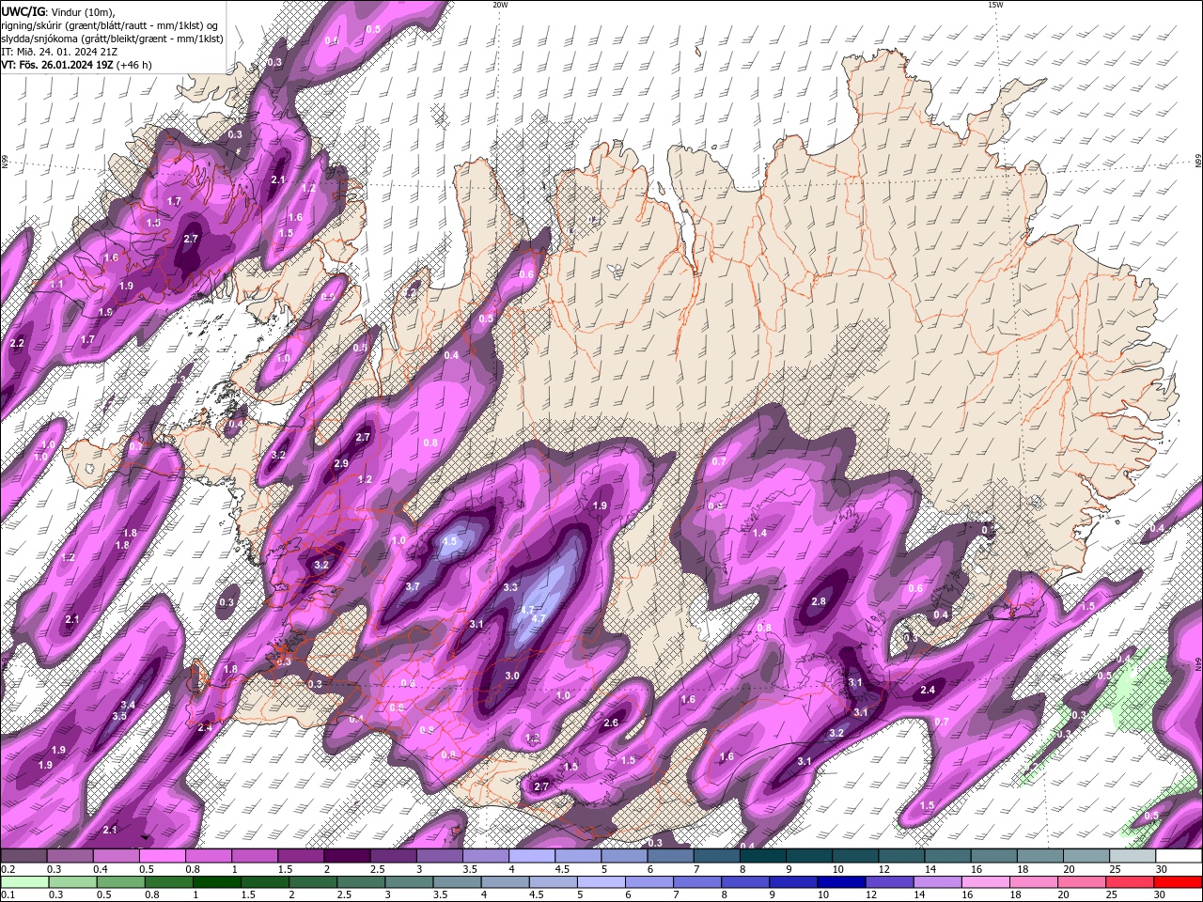
Task: Click lower legend swatch between 3 and 3.5
Action: pyautogui.click(x=409, y=882)
